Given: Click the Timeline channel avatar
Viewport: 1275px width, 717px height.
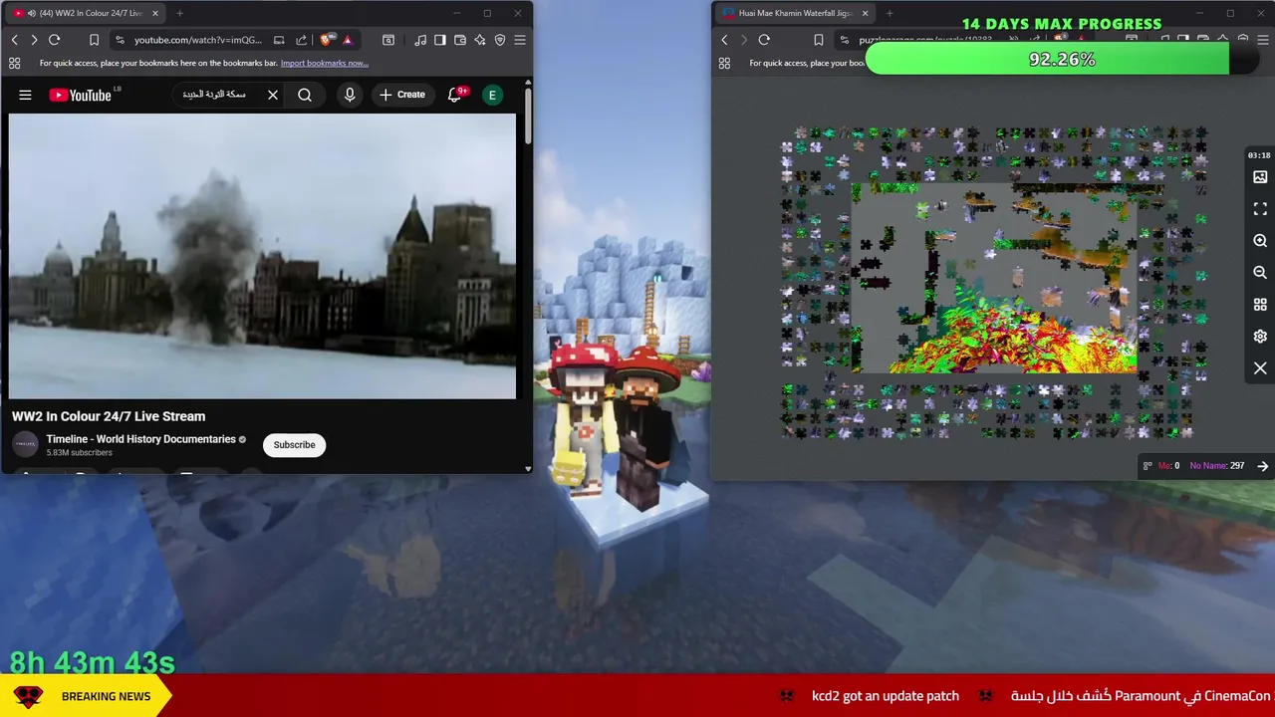Looking at the screenshot, I should [25, 445].
